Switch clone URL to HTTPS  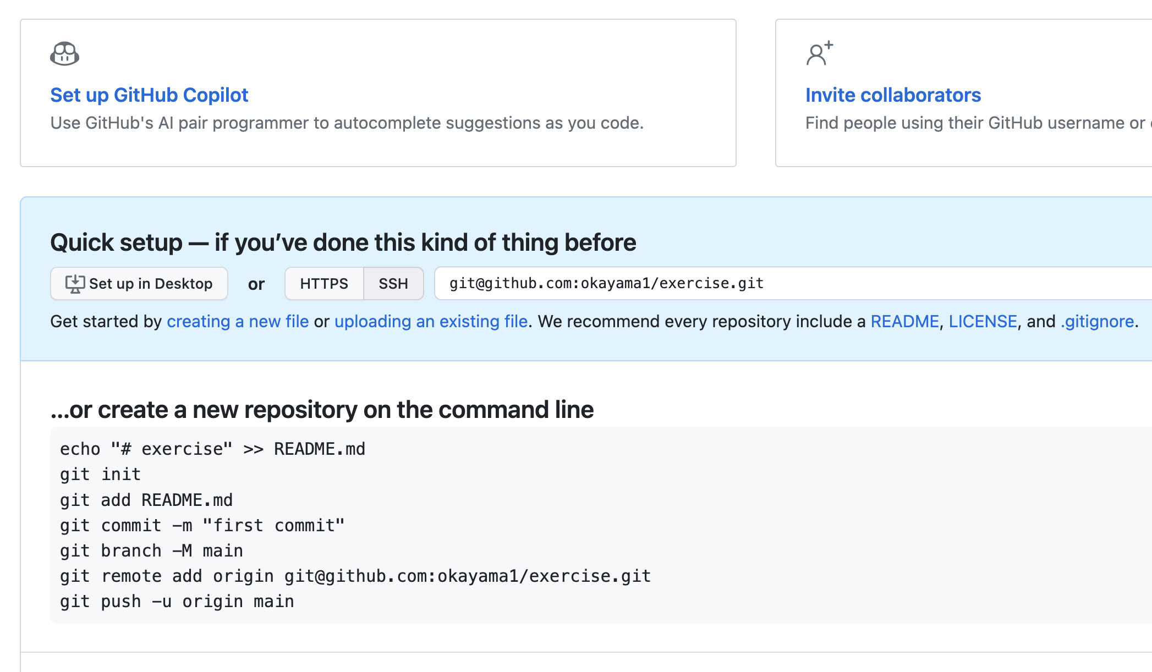pyautogui.click(x=324, y=284)
